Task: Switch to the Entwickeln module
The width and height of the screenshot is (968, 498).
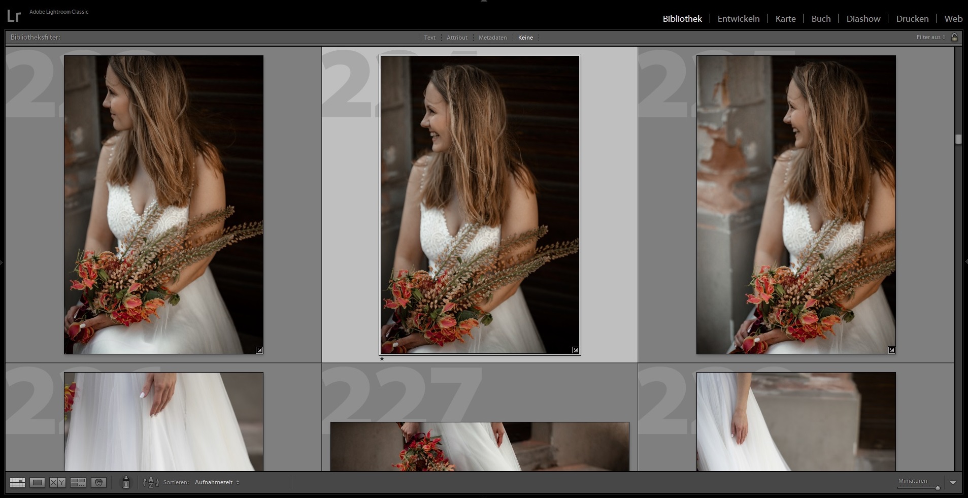Action: 739,18
